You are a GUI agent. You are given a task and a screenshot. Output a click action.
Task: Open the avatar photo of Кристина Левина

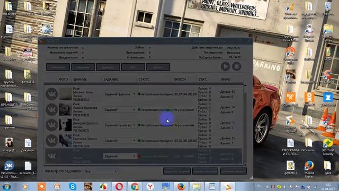66,141
